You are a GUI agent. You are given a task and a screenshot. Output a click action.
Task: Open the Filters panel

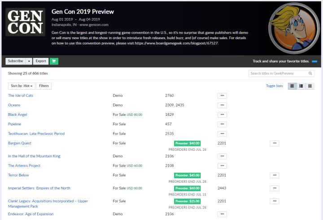coord(44,86)
